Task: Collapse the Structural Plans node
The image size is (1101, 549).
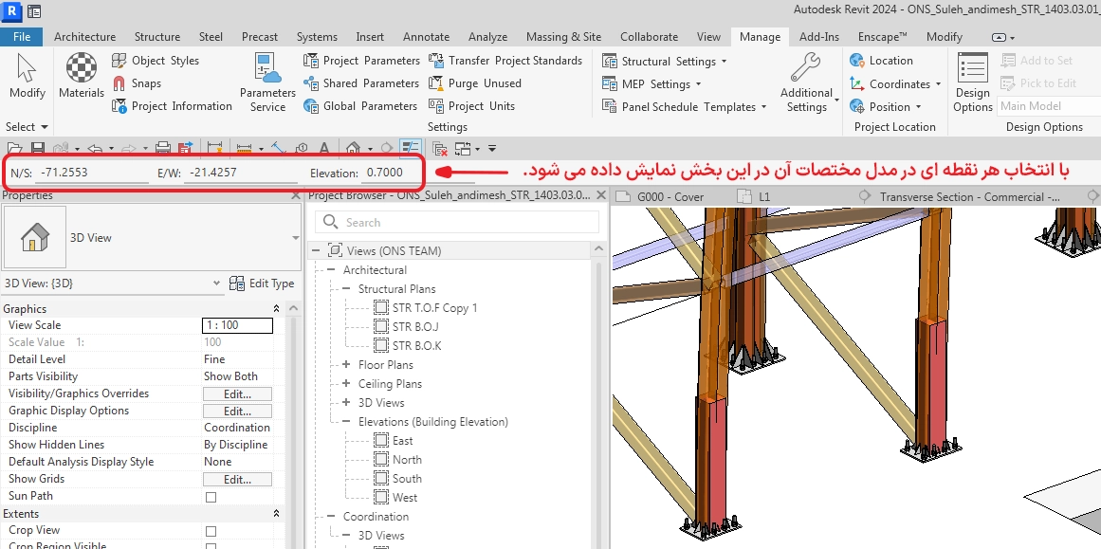Action: click(x=346, y=289)
